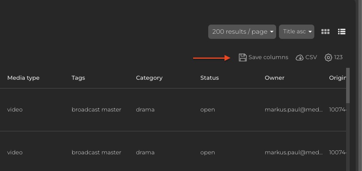The image size is (362, 171).
Task: Sort by the Media type column header
Action: click(23, 78)
